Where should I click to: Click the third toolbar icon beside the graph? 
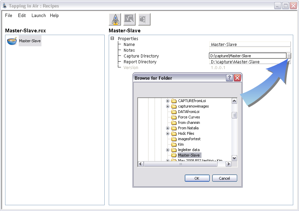[x=144, y=19]
